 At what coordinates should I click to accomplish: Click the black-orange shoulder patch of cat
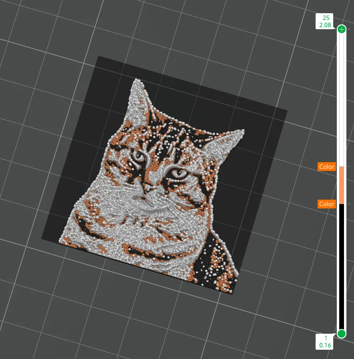216,263
